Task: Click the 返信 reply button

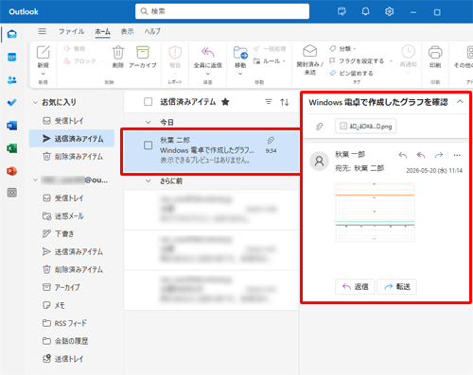Action: coord(355,286)
